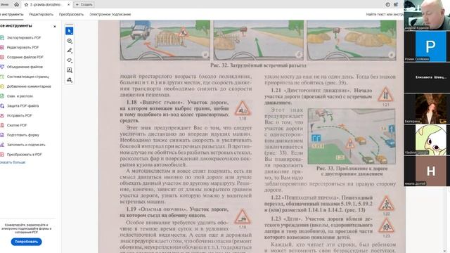Screen dimensions: 450x253
Task: Select Никита participant tile with H avatar
Action: click(x=427, y=171)
